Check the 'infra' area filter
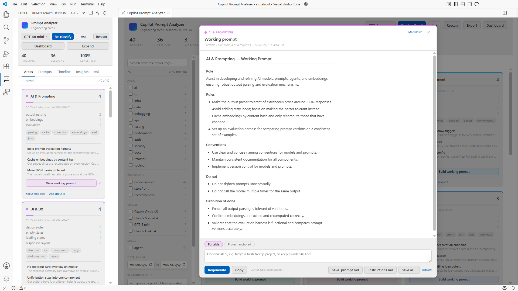The width and height of the screenshot is (518, 291). coord(131,101)
